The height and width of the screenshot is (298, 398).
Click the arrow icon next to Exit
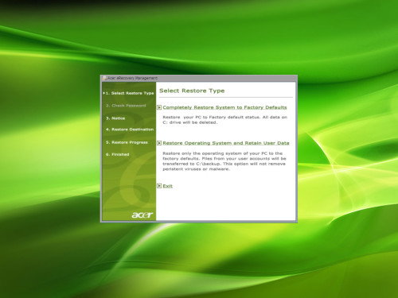tap(159, 186)
